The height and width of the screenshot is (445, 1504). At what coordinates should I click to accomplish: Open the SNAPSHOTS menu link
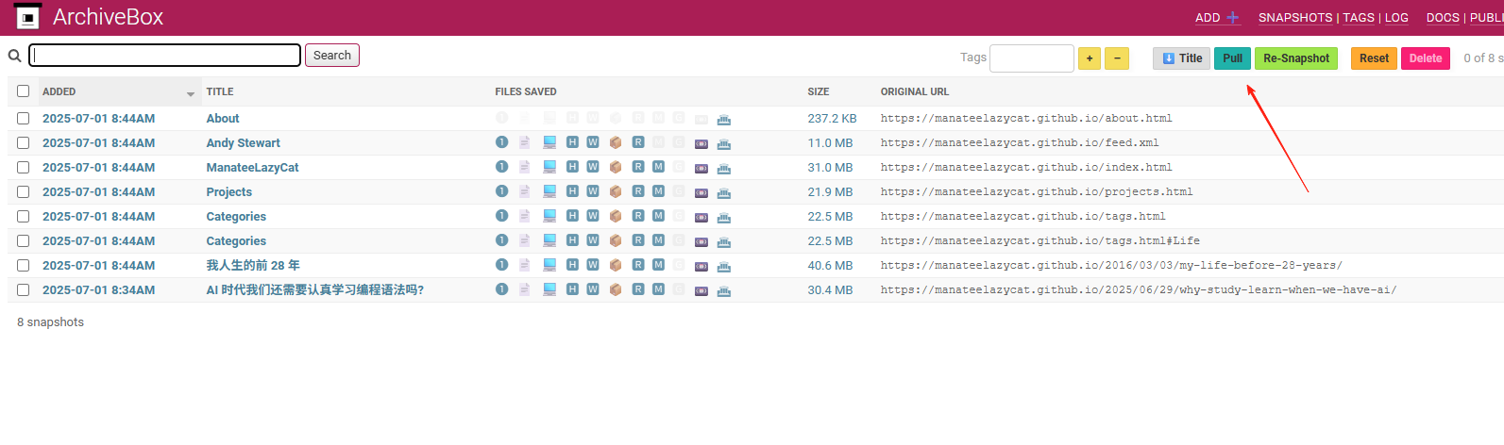(1295, 17)
